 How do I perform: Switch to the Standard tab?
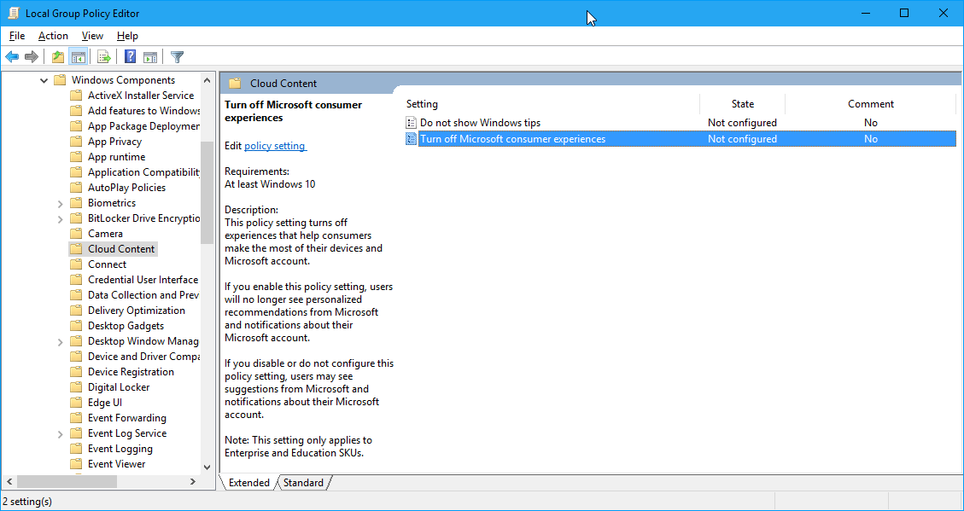point(303,483)
